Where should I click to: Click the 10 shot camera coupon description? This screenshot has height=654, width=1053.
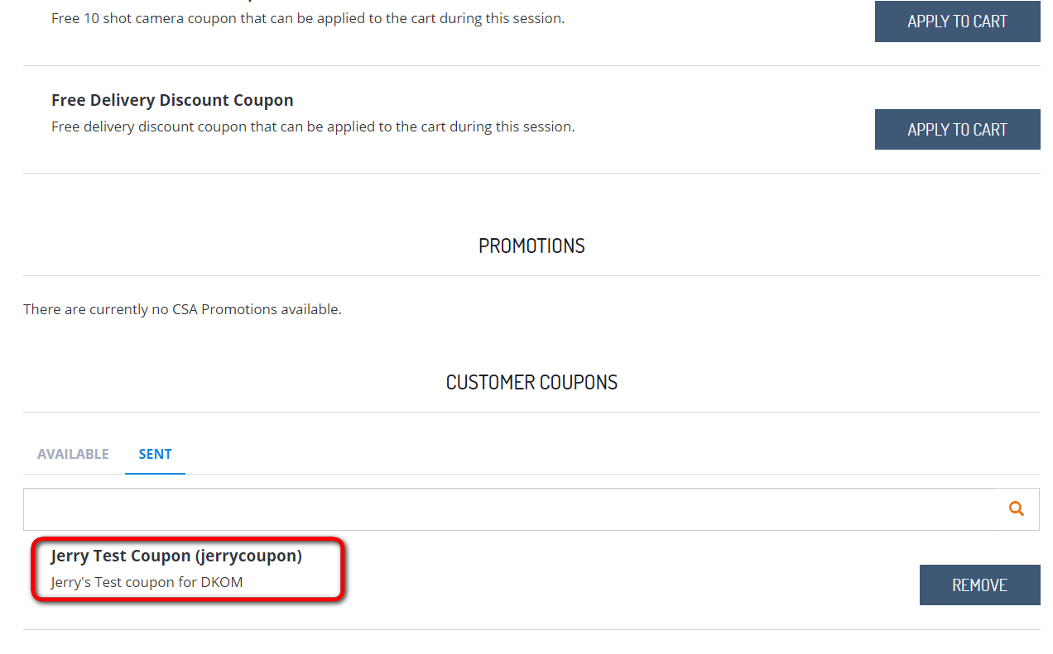tap(308, 18)
